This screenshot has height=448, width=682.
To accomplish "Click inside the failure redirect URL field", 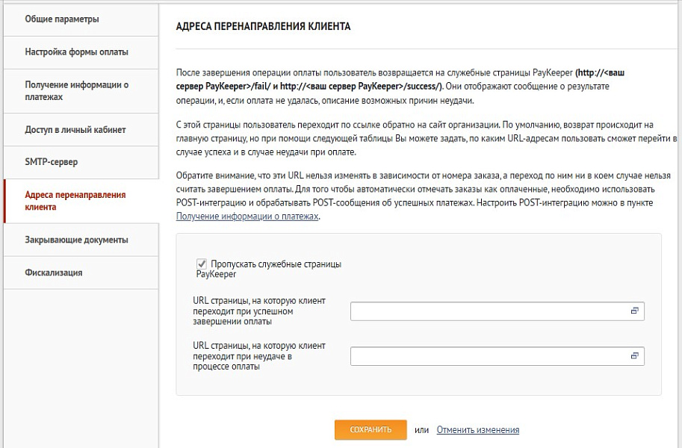I will [x=486, y=356].
